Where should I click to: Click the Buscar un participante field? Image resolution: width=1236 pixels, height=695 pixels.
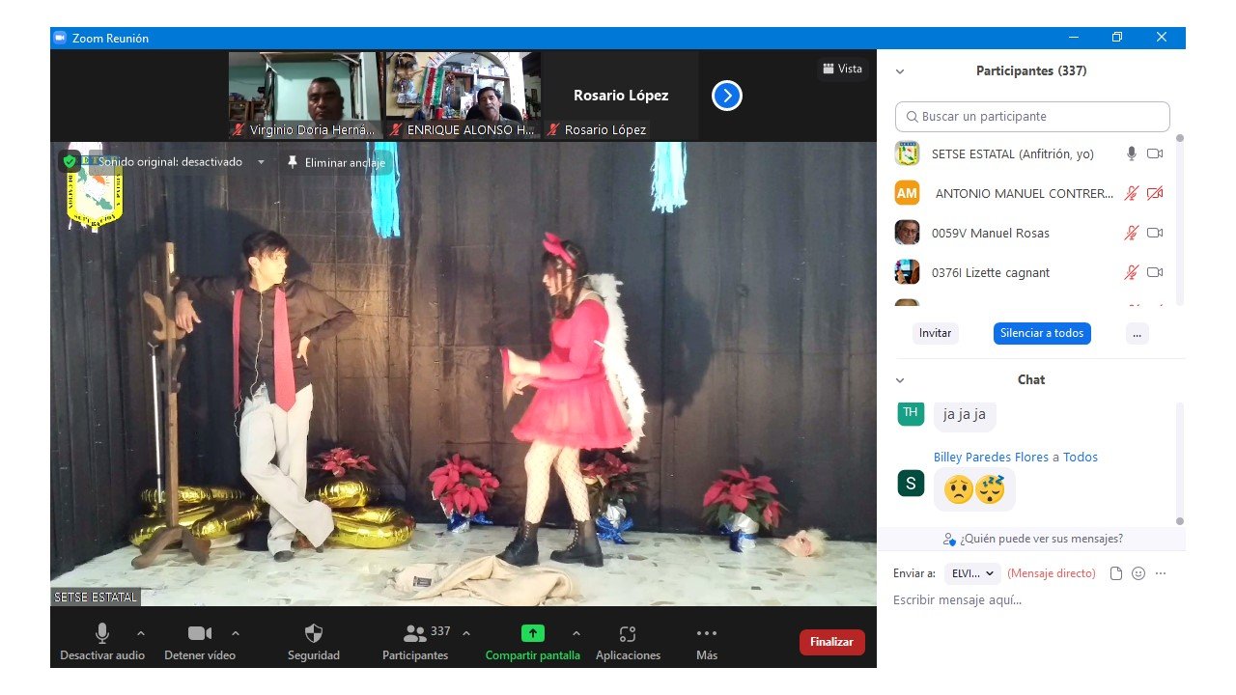1031,117
